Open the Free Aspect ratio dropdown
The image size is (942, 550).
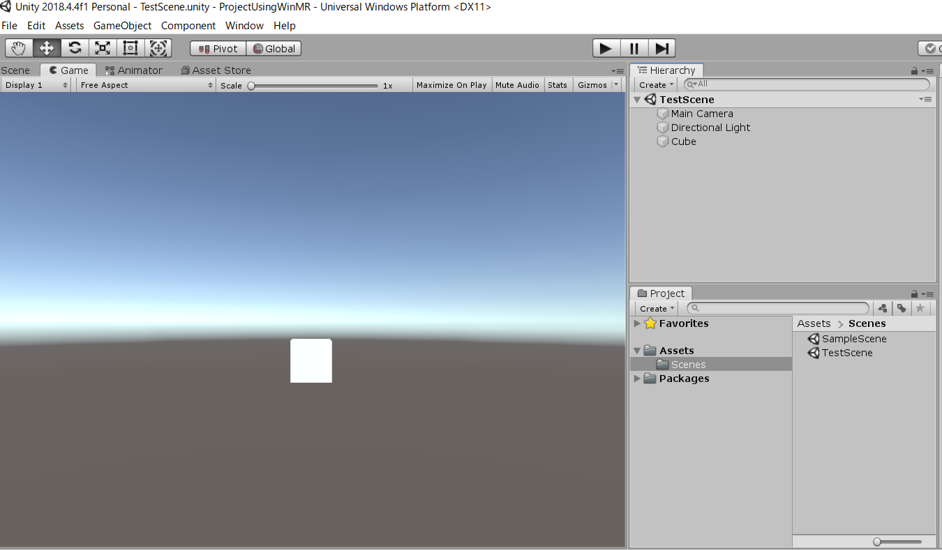[x=144, y=84]
